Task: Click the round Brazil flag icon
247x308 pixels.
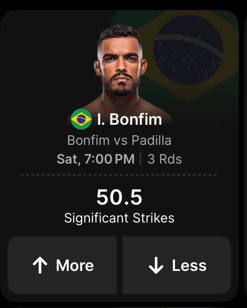Action: tap(81, 119)
